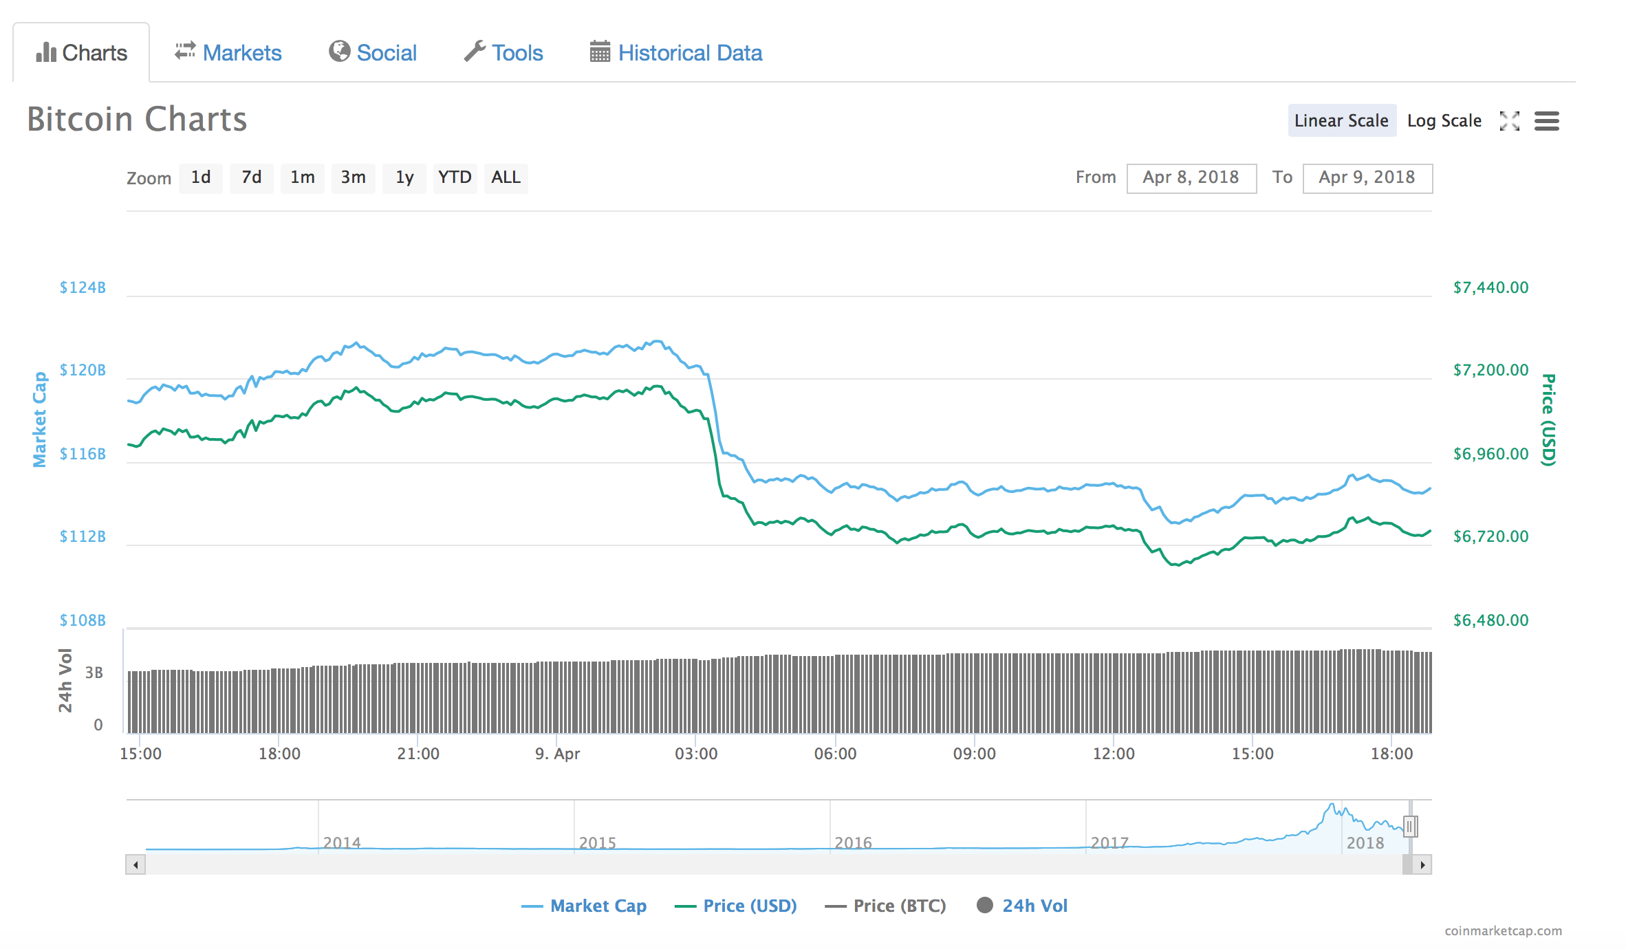The height and width of the screenshot is (949, 1626).
Task: Select Linear Scale option
Action: pyautogui.click(x=1341, y=121)
